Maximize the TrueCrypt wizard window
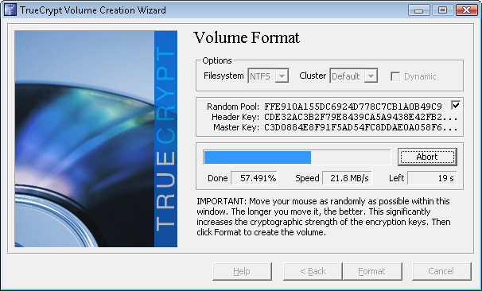482x291 pixels. tap(442, 10)
